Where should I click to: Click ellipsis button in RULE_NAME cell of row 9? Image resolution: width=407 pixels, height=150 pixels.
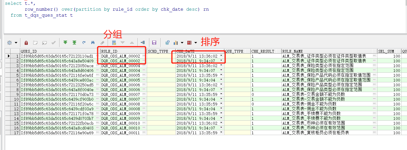pos(375,94)
